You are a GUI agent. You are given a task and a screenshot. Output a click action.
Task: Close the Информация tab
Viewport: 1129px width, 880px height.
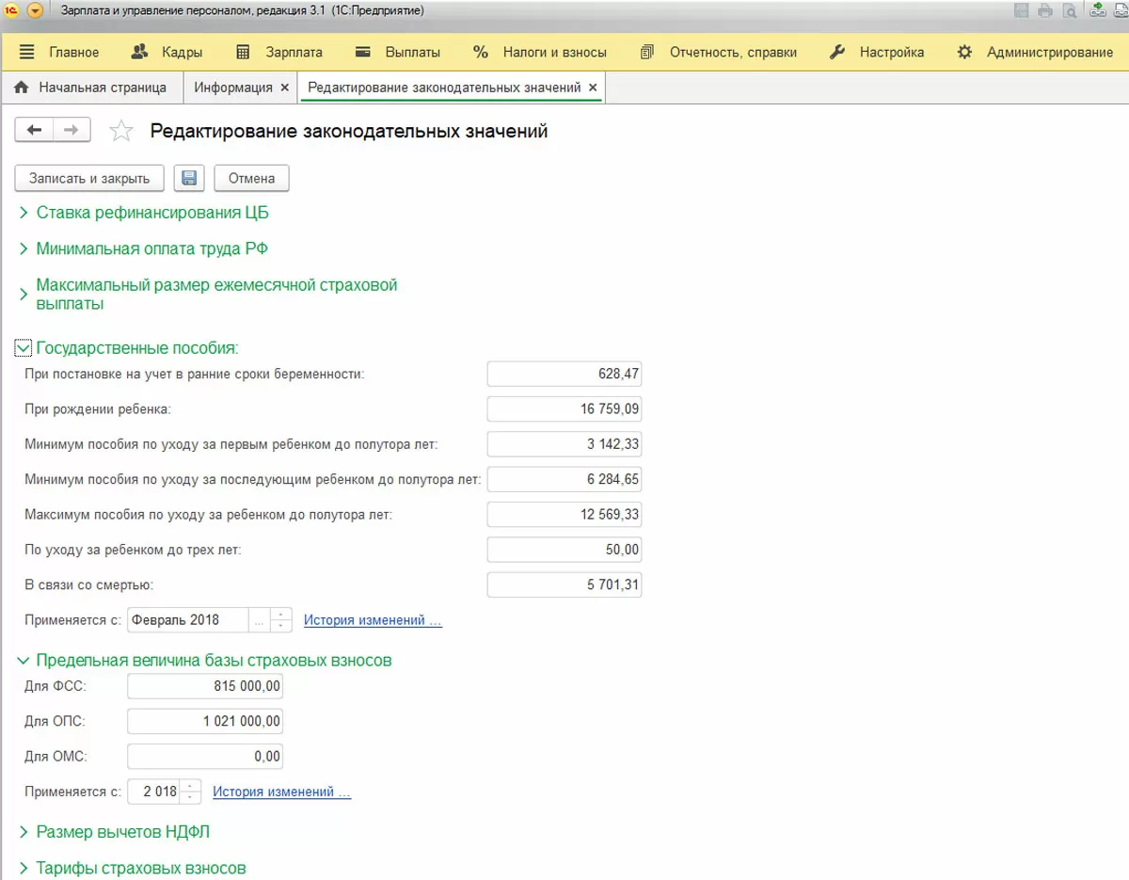click(284, 88)
